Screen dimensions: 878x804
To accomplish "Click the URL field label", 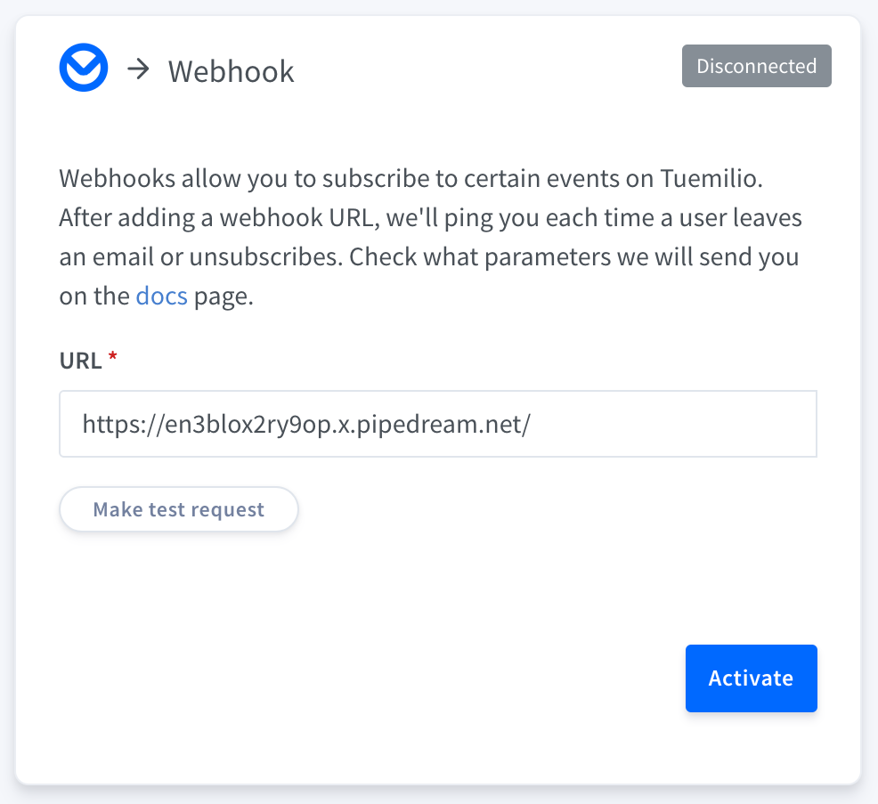I will (79, 360).
